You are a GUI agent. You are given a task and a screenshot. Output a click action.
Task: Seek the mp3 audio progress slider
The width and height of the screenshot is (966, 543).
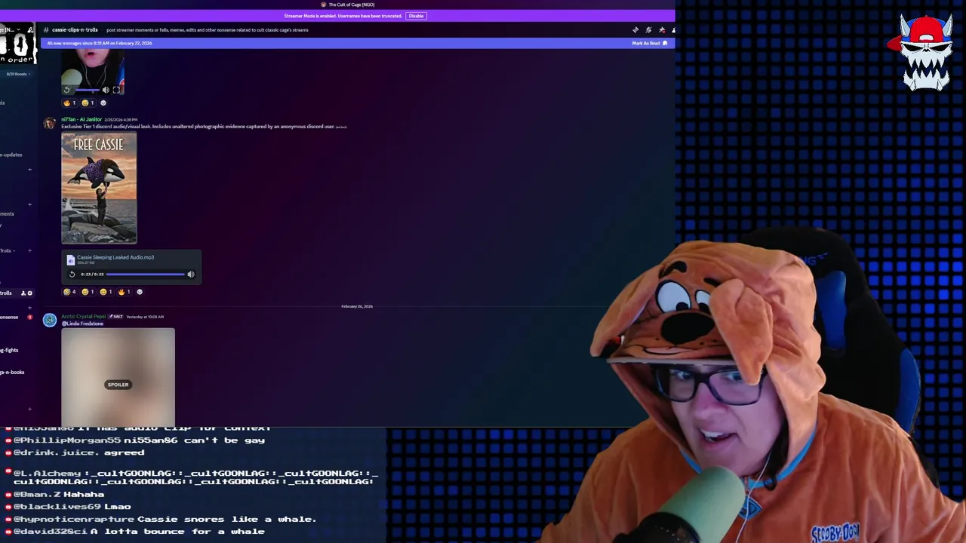[x=145, y=275]
